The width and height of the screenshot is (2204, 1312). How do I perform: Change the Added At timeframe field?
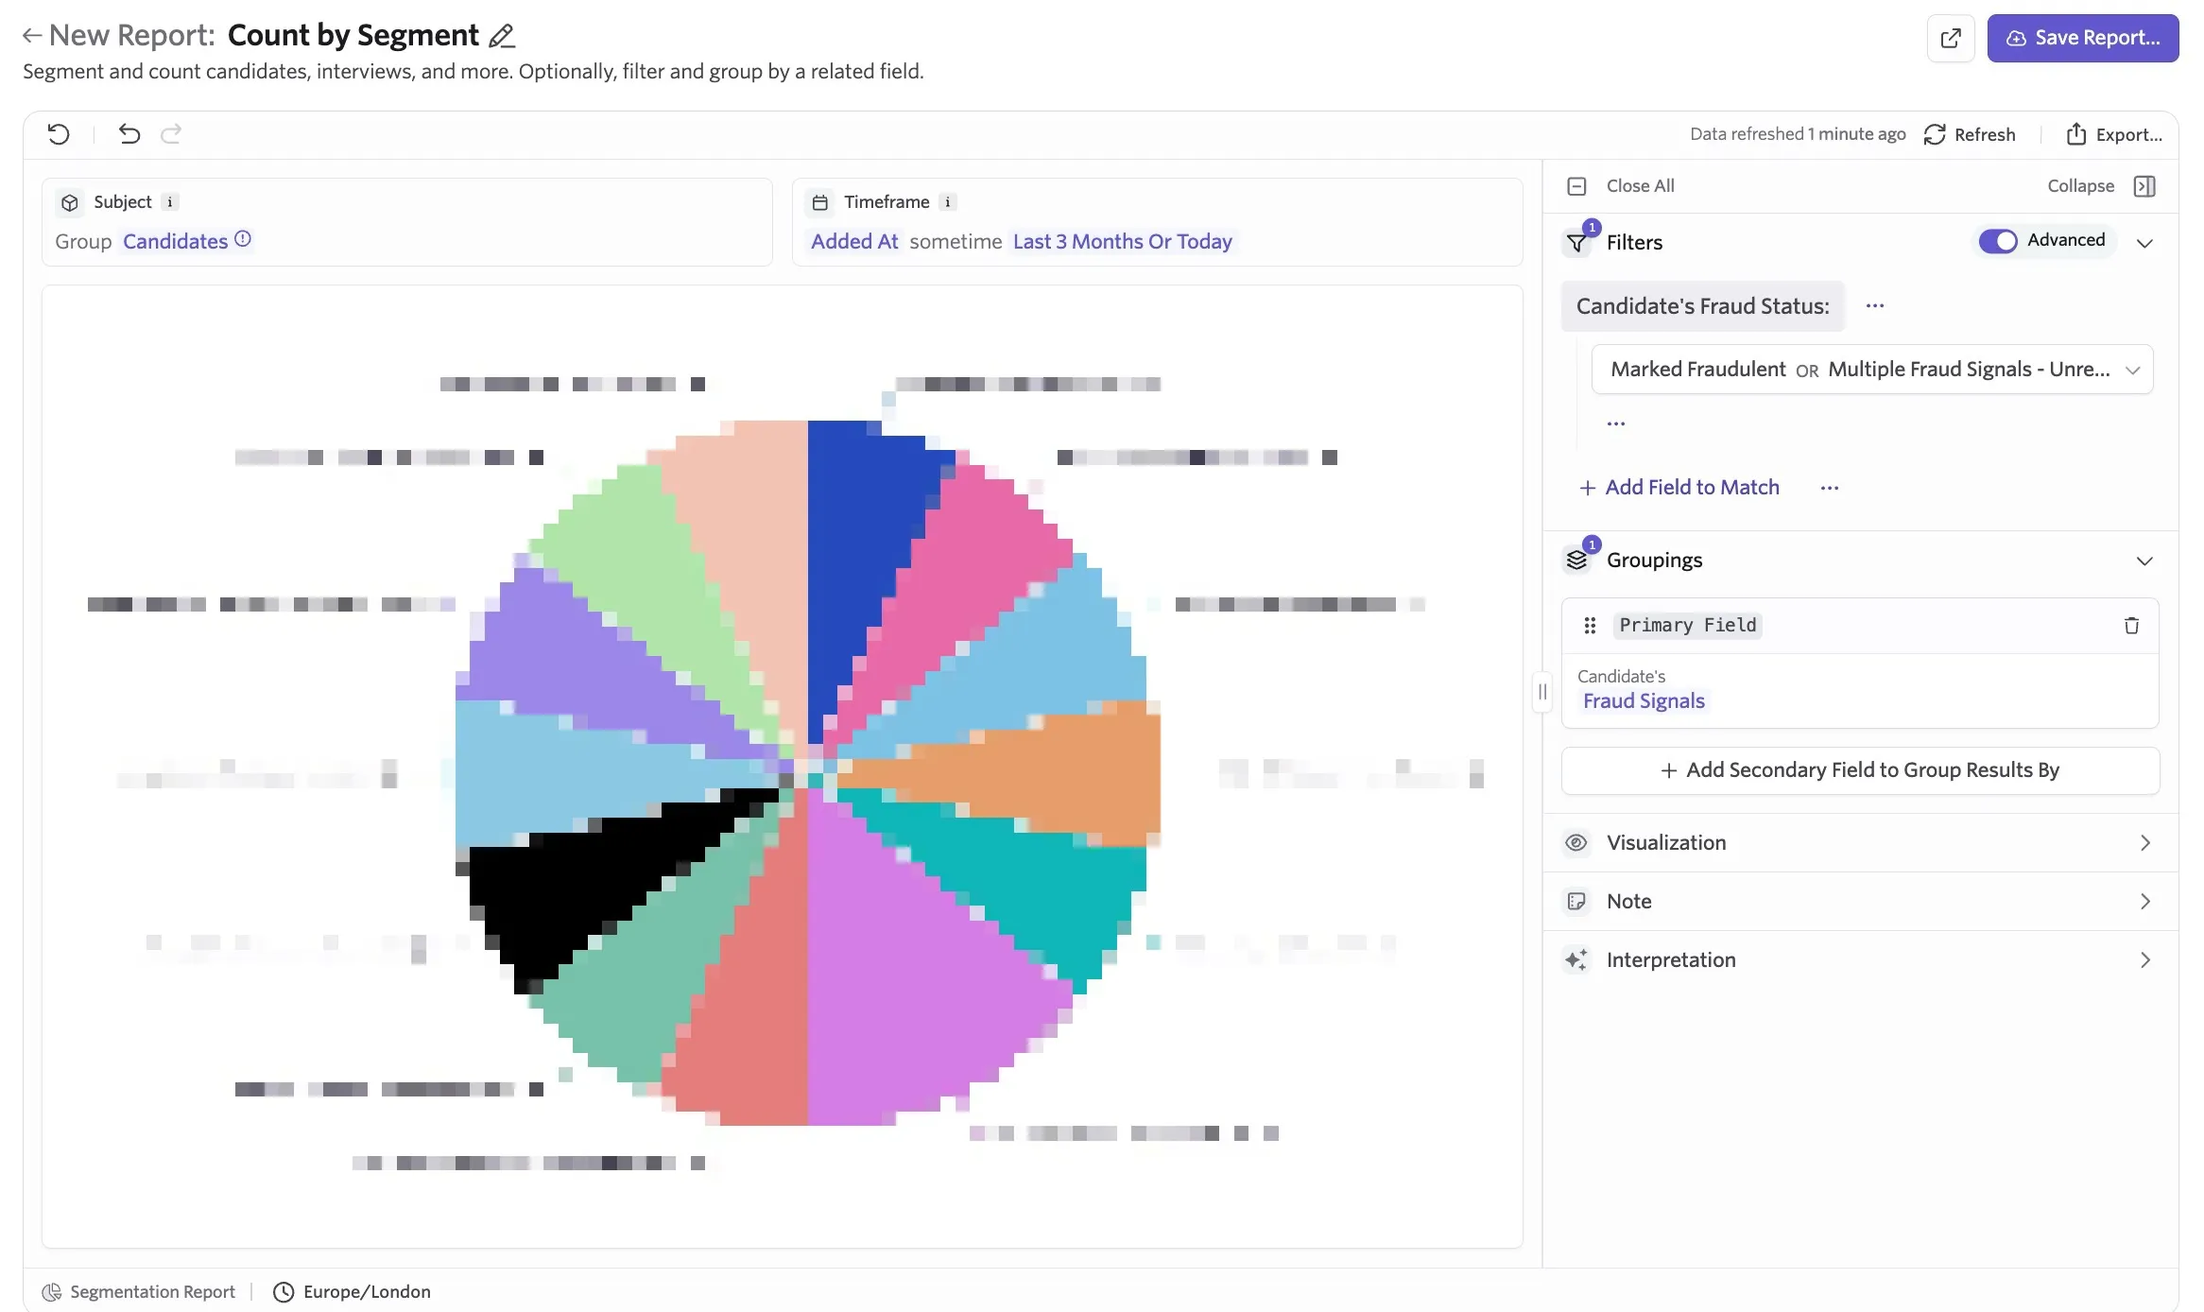[x=854, y=242]
